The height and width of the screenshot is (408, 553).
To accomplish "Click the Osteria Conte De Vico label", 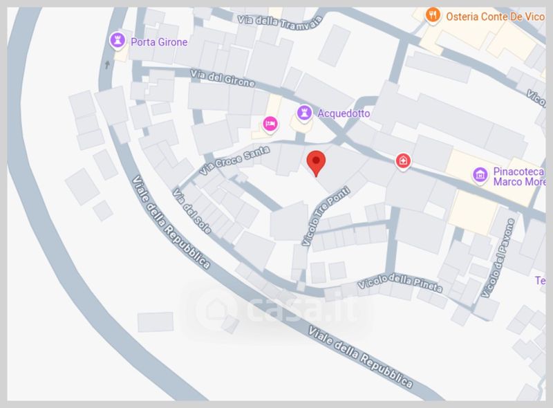I will pyautogui.click(x=495, y=17).
